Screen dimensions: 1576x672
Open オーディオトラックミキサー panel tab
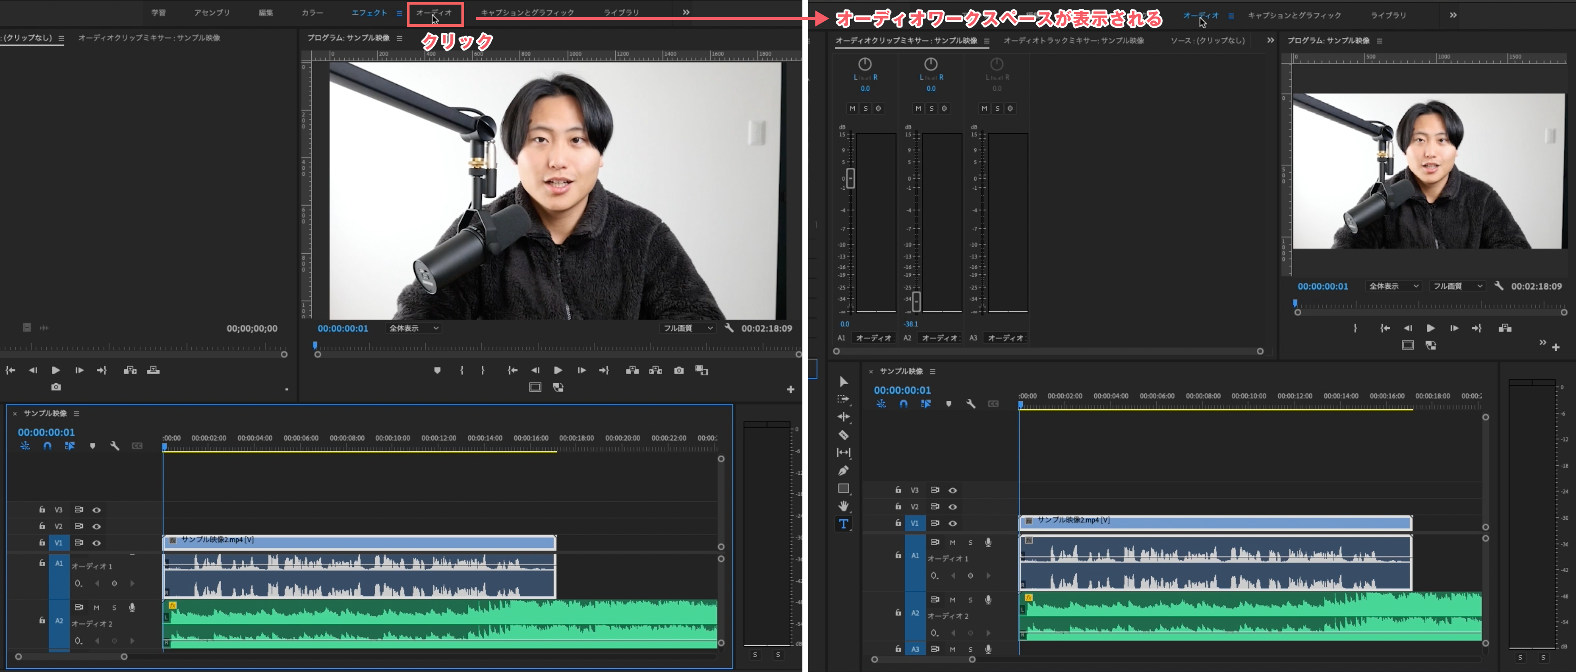(x=1073, y=41)
